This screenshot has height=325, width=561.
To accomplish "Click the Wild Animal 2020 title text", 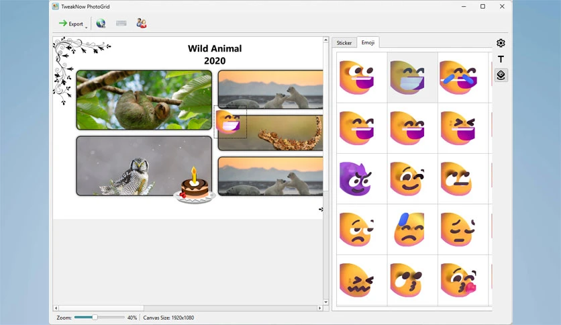I will pyautogui.click(x=215, y=54).
